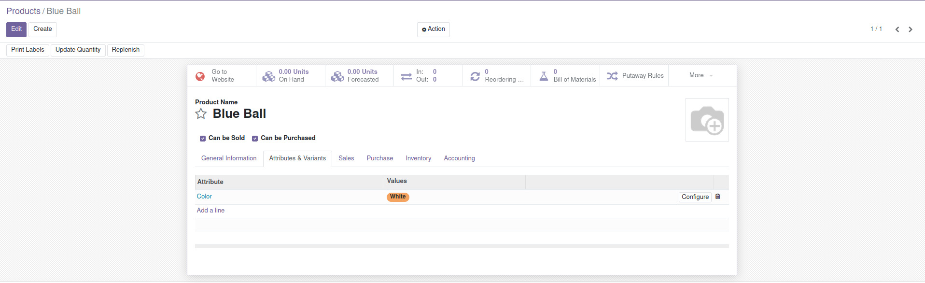Open the Forecasted units stat button
925x283 pixels.
pos(360,76)
